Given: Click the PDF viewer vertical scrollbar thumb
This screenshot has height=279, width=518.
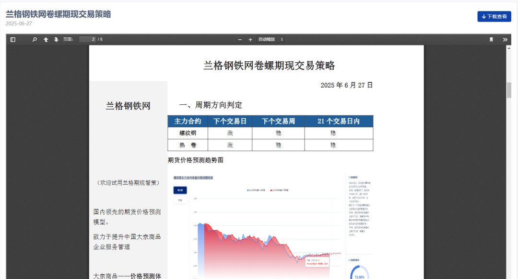Looking at the screenshot, I should coord(509,90).
